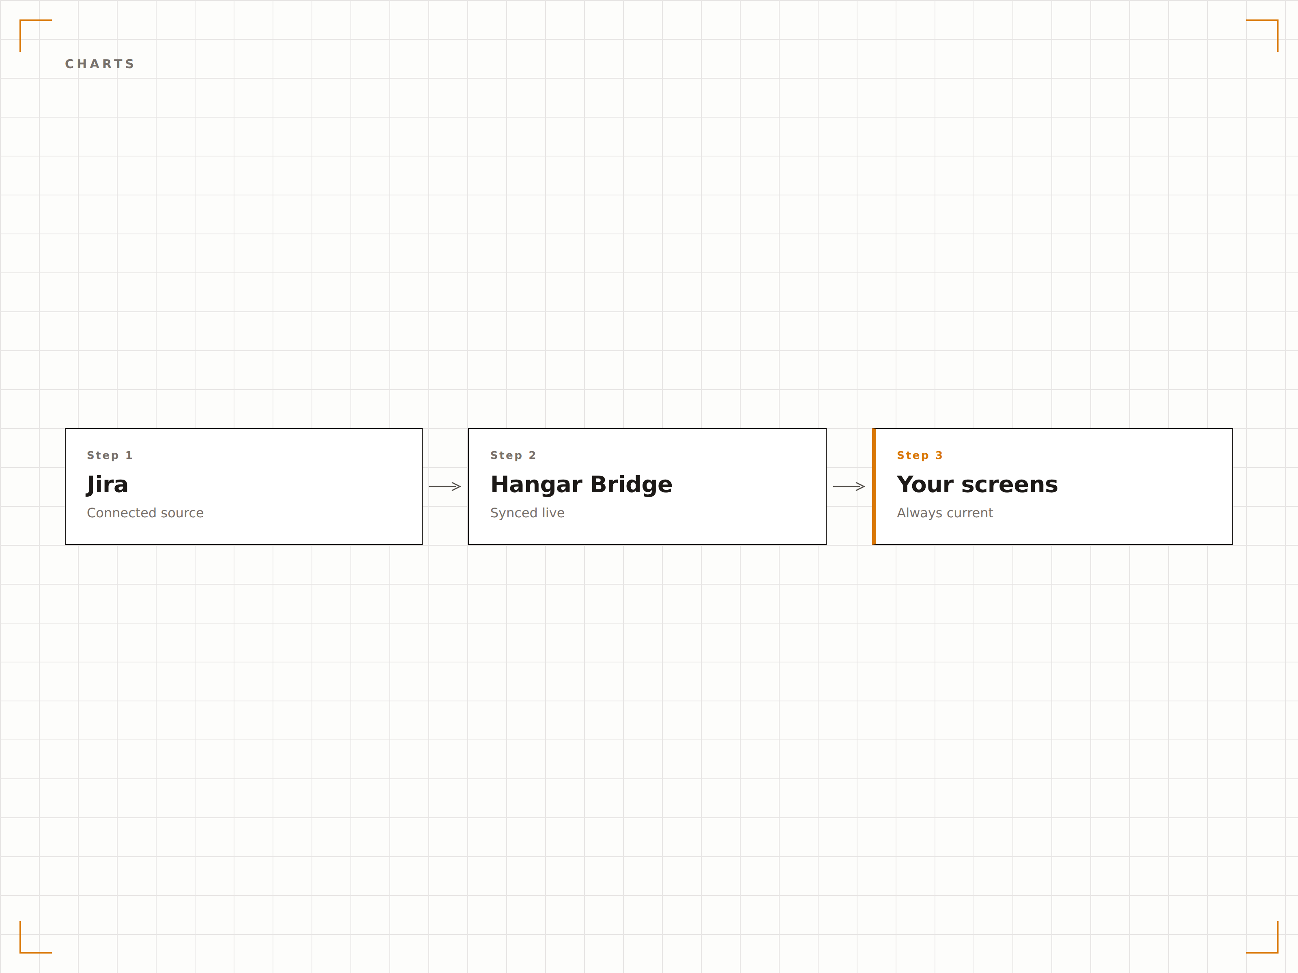1298x973 pixels.
Task: Click the Step 1 label
Action: (x=110, y=455)
